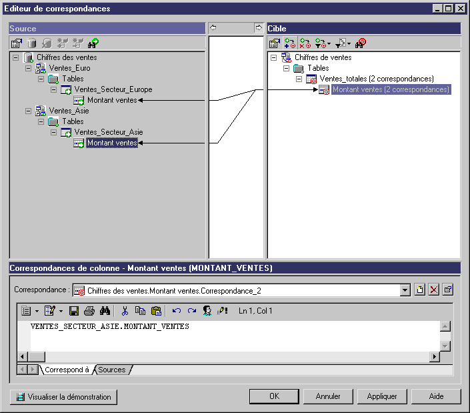Screen dimensions: 470x413
Task: Open the editor menu dropdown arrow
Action: [37, 312]
